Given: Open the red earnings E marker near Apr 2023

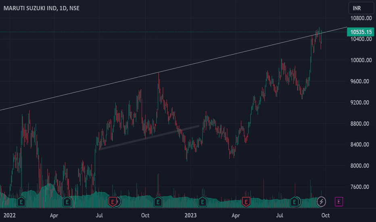Looking at the screenshot, I should (246, 202).
